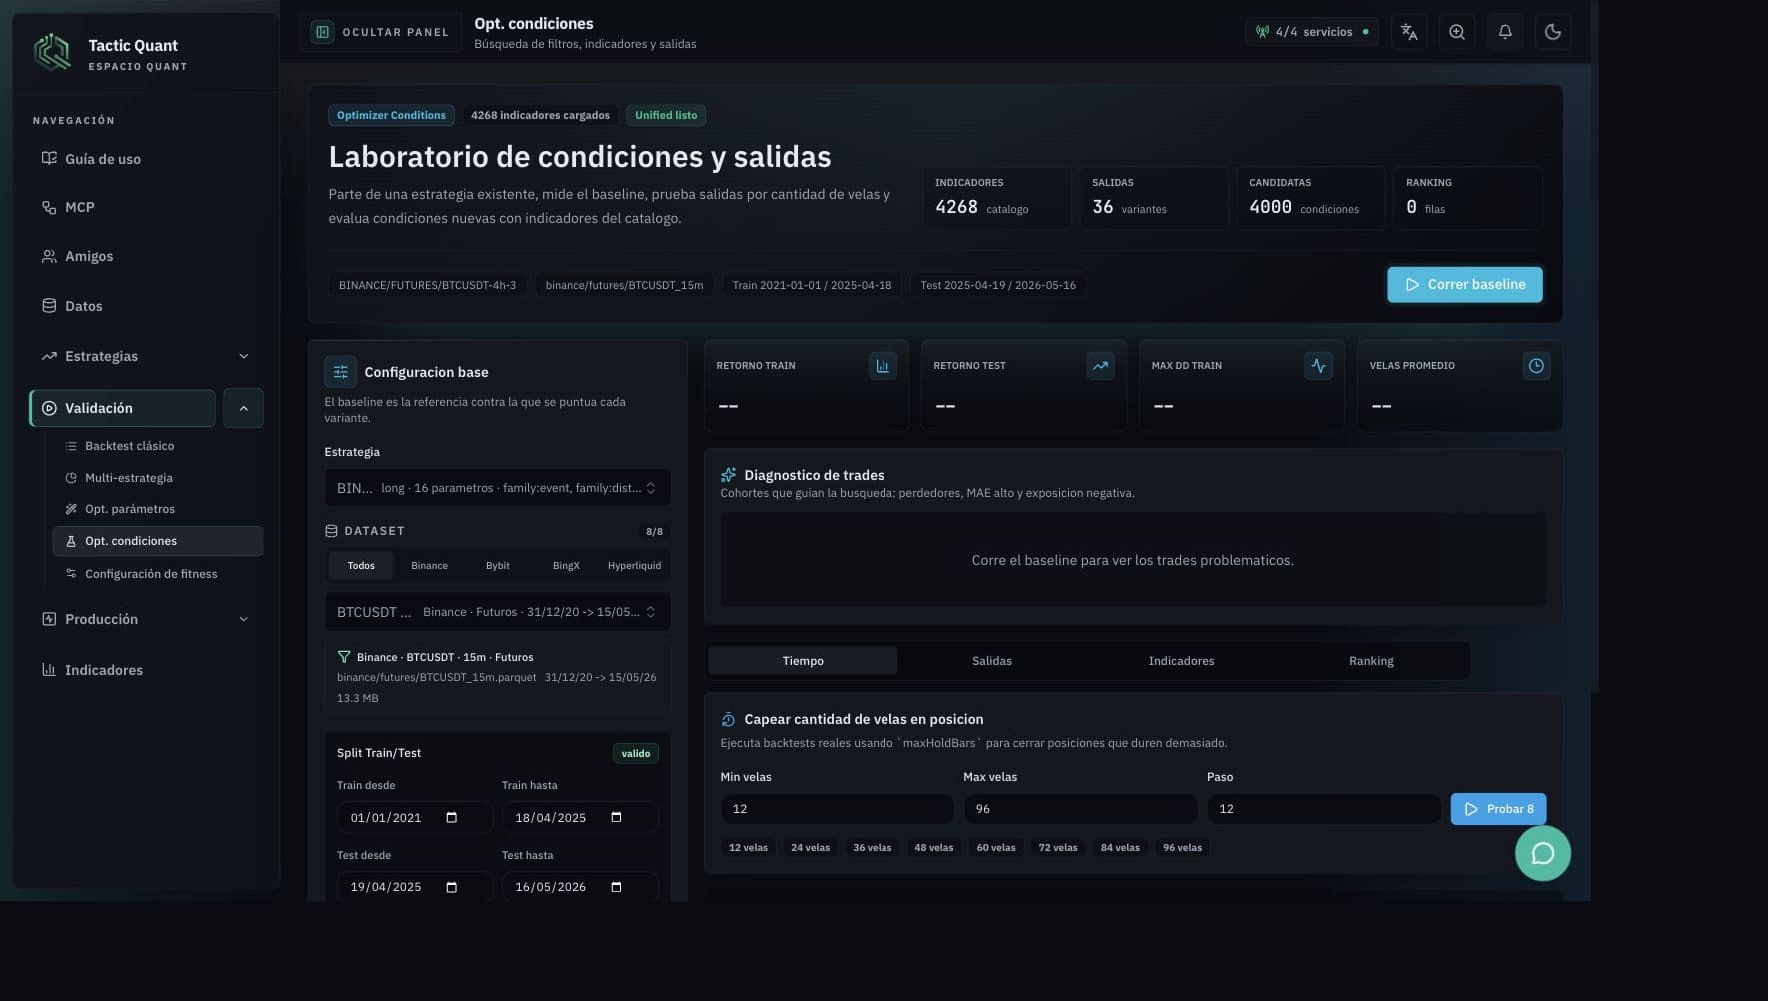Click Ocultar Panel button
This screenshot has height=1001, width=1768.
tap(380, 32)
